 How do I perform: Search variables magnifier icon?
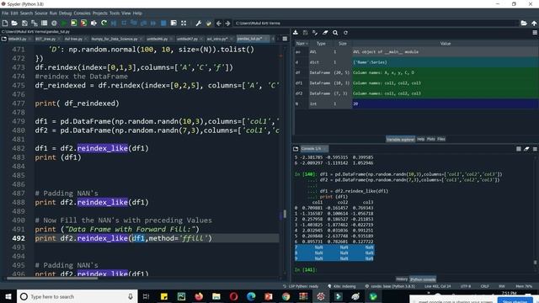tap(335, 33)
